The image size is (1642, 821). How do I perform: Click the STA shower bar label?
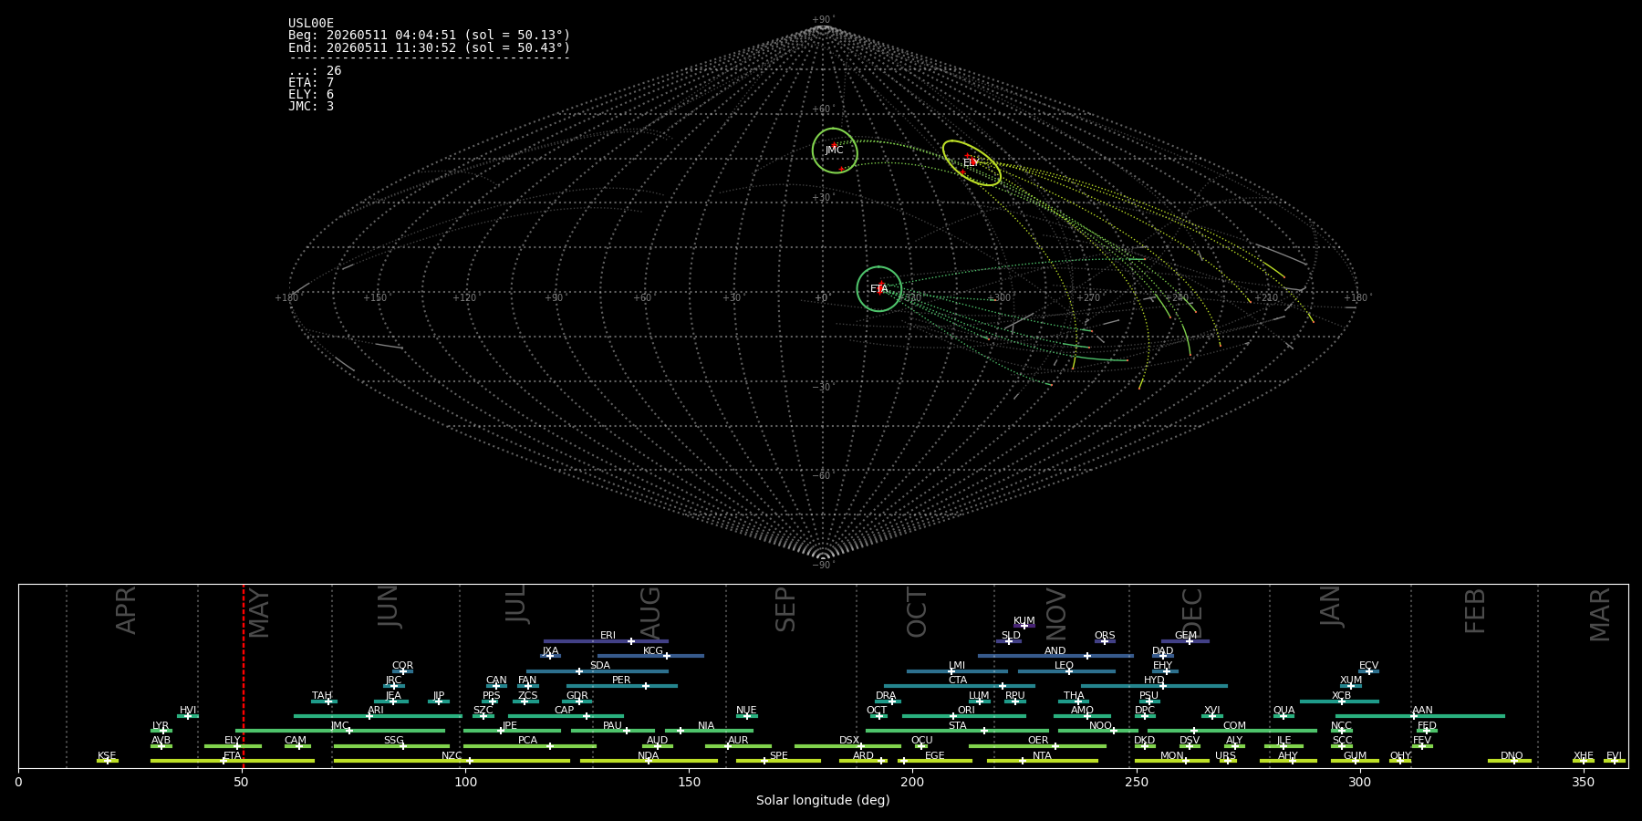(957, 726)
